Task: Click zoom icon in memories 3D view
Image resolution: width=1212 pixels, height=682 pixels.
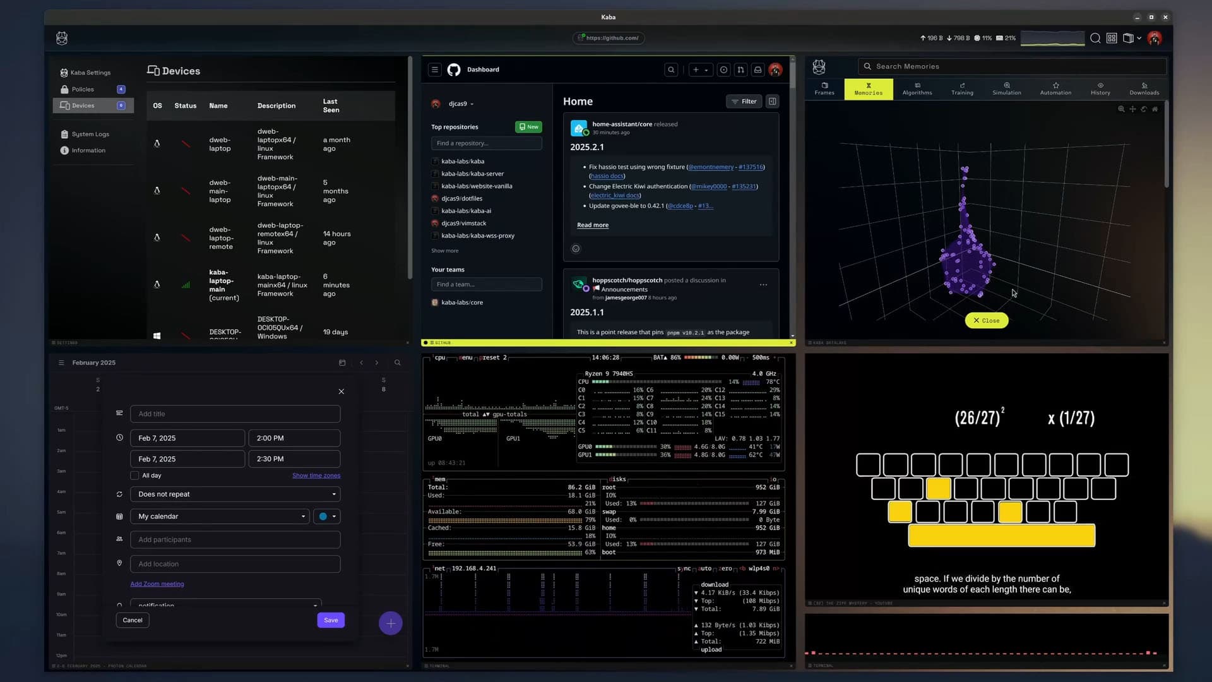Action: pos(1121,109)
